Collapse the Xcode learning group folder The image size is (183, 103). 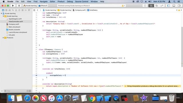[3, 16]
